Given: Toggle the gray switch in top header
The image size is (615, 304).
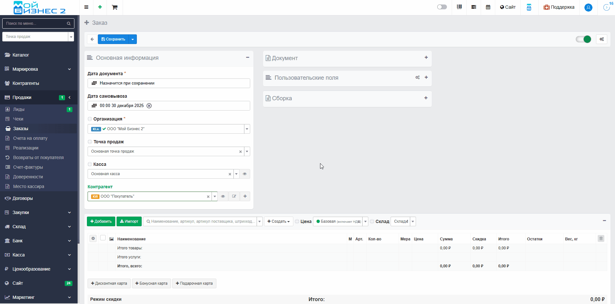Looking at the screenshot, I should pyautogui.click(x=442, y=7).
